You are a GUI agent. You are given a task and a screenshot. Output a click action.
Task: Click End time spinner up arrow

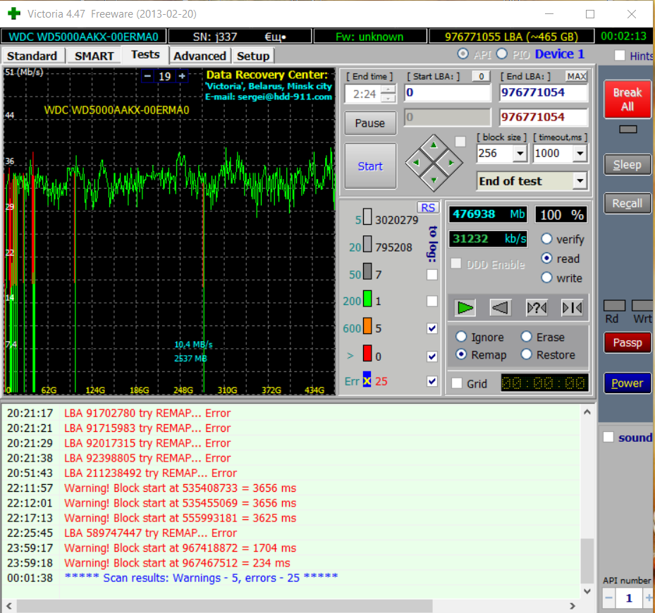[x=388, y=89]
